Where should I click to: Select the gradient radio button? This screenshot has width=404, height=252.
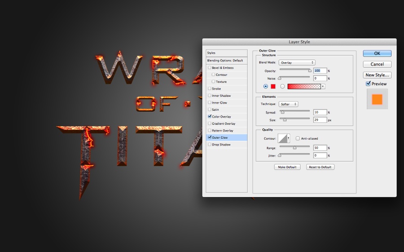[x=282, y=86]
